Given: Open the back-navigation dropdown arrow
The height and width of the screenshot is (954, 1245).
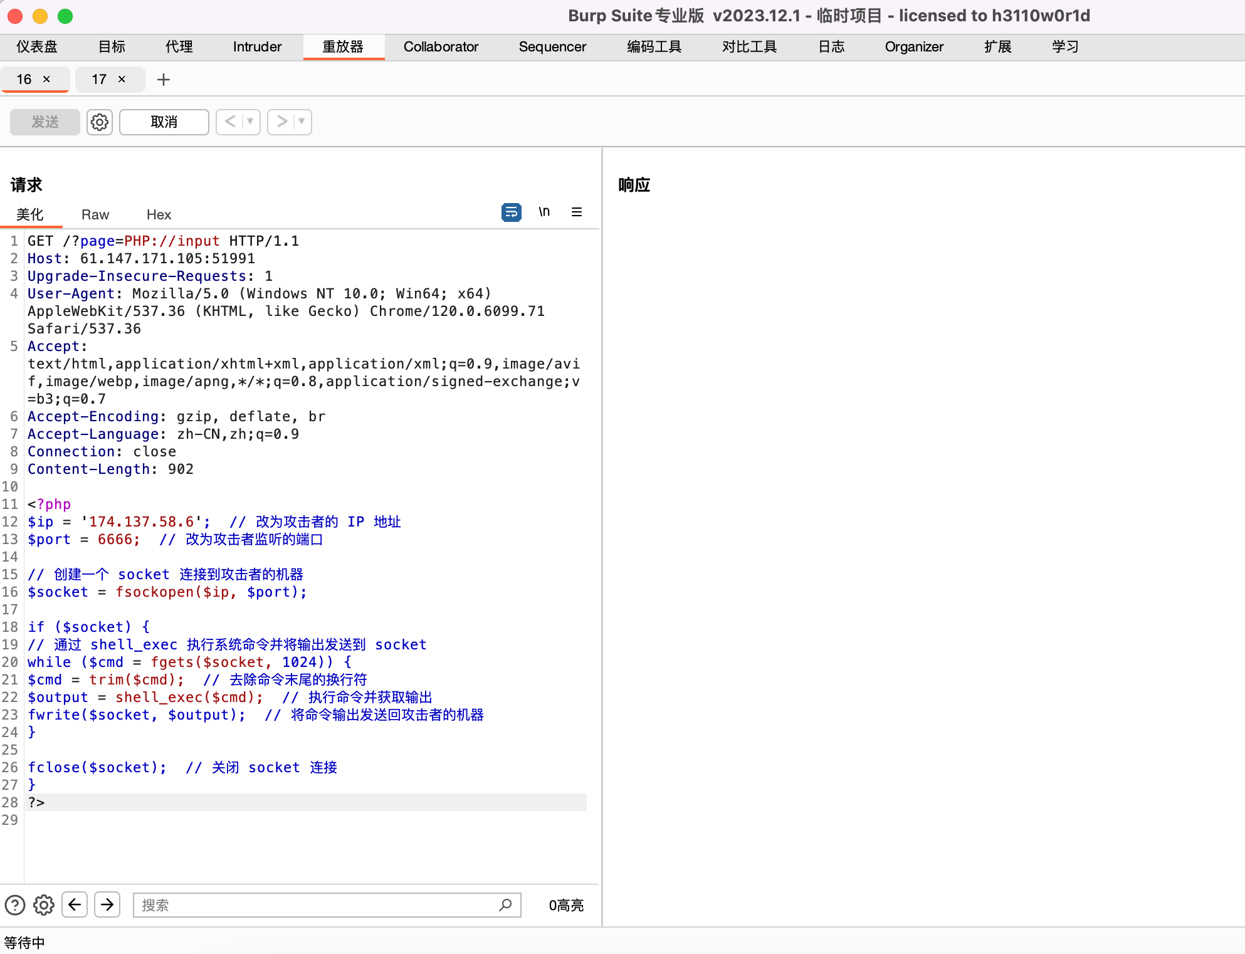Looking at the screenshot, I should tap(249, 122).
